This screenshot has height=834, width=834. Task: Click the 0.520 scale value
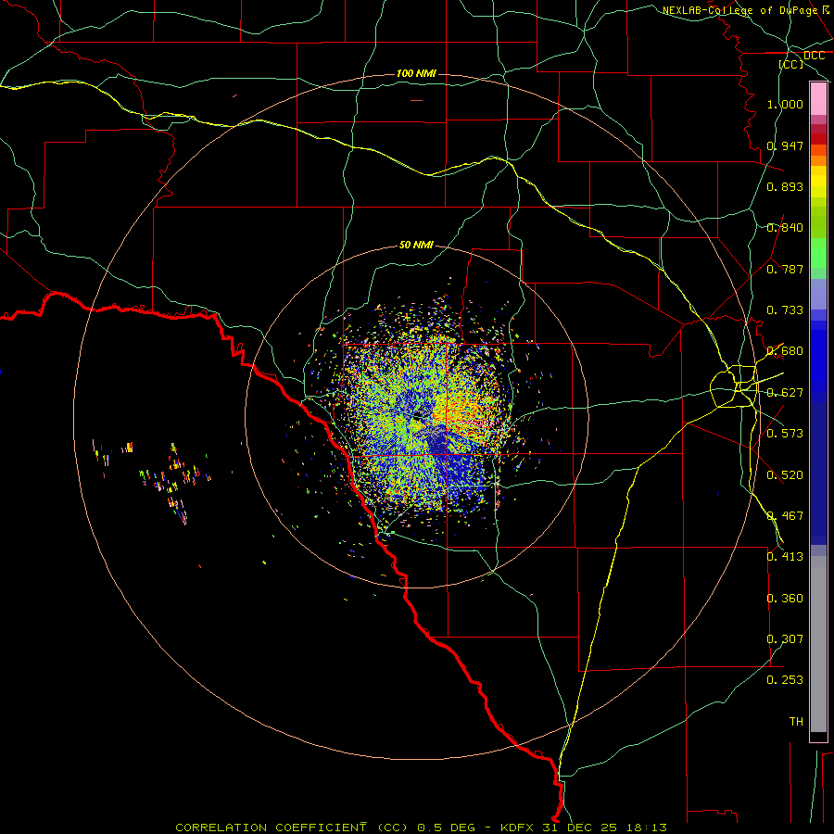(785, 475)
